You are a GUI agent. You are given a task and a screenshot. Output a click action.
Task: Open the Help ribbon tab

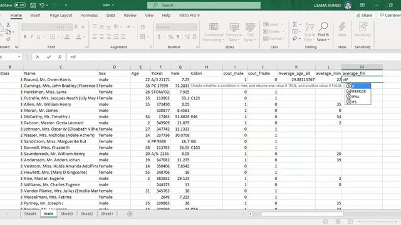pyautogui.click(x=166, y=15)
